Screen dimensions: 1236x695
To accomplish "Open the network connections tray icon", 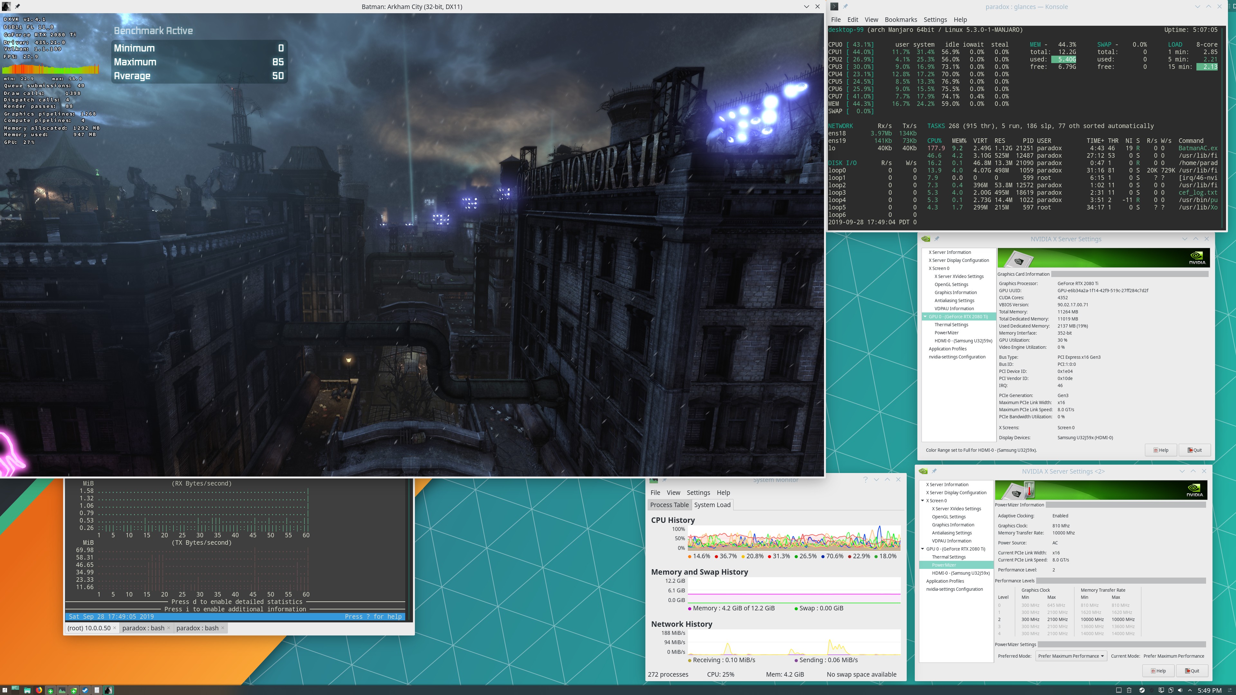I will click(x=1161, y=690).
